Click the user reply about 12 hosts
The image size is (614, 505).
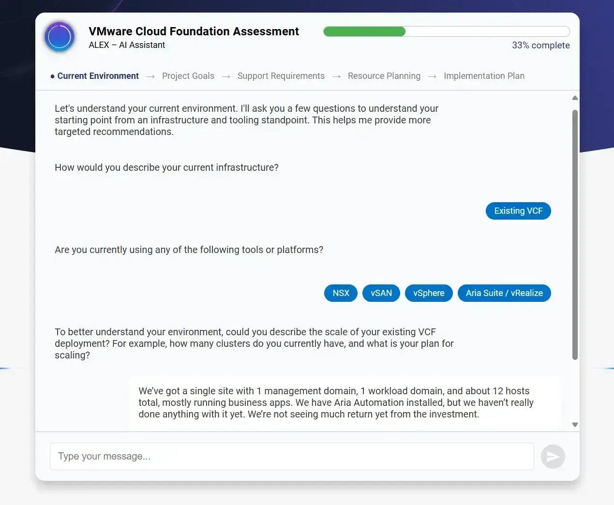point(345,402)
